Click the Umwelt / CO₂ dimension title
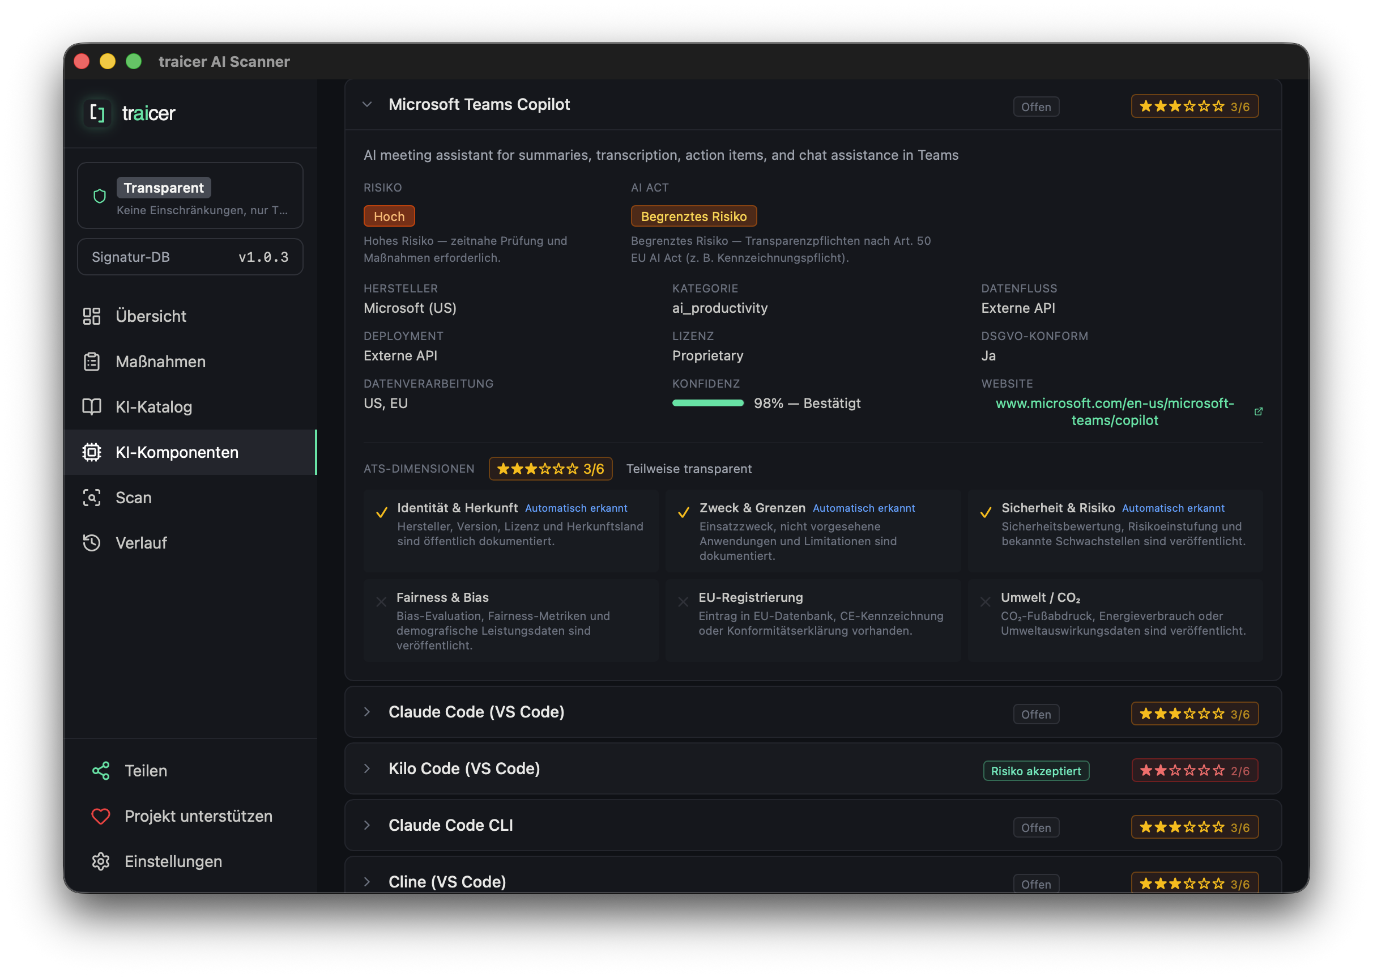The width and height of the screenshot is (1373, 977). (1041, 597)
